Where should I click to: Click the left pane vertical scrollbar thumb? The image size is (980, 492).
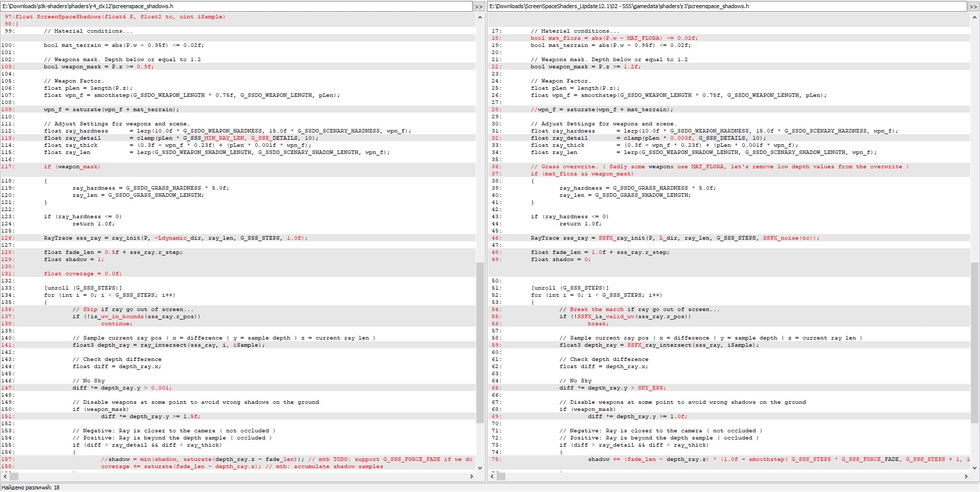pos(480,343)
